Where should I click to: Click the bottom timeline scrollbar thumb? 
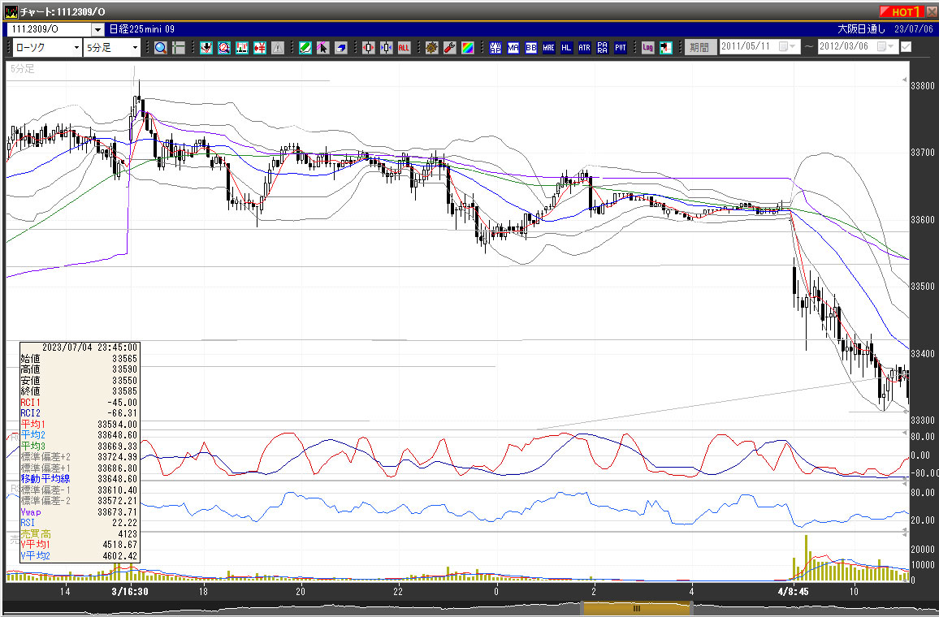coord(637,609)
